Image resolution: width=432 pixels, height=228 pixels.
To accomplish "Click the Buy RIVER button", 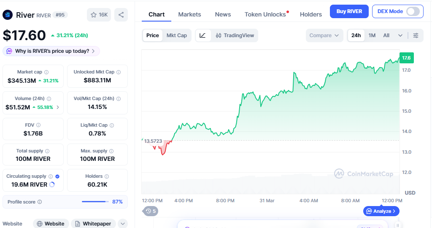I will point(349,11).
